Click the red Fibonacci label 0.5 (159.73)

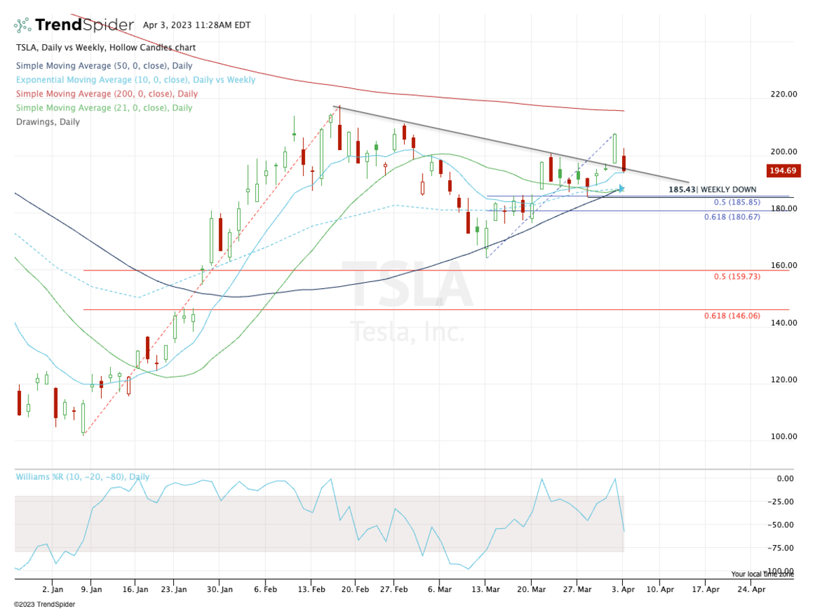point(736,277)
